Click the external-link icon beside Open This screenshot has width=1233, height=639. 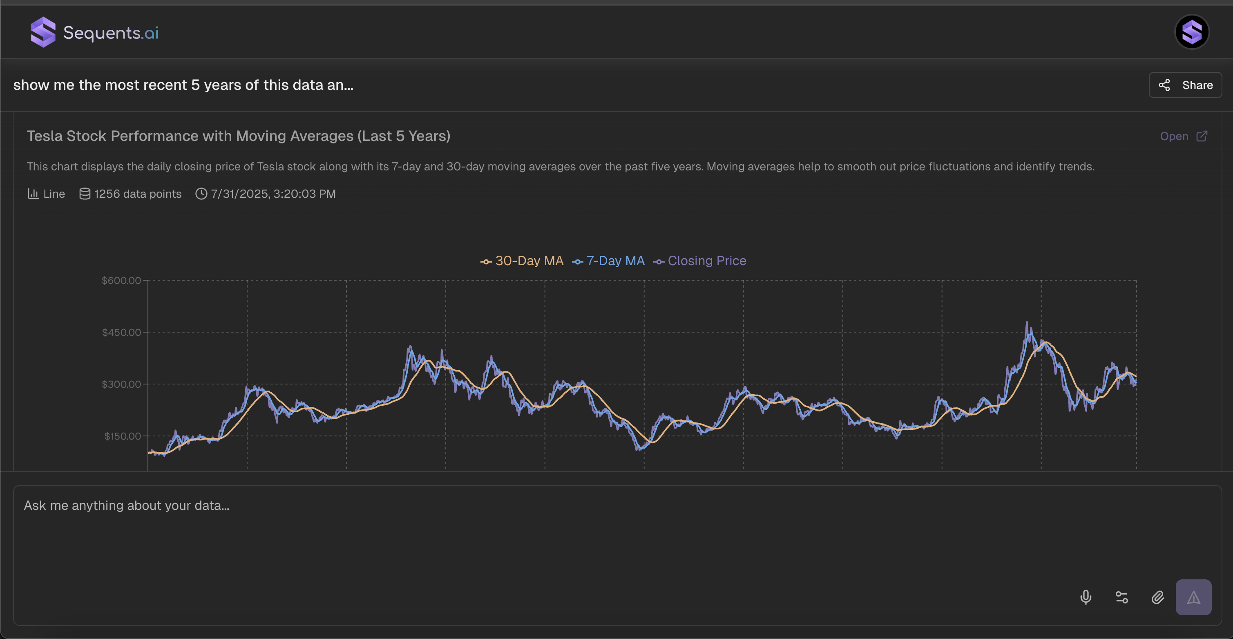click(1202, 136)
